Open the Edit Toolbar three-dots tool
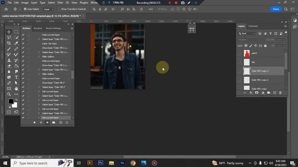This screenshot has height=167, width=298. click(16, 94)
